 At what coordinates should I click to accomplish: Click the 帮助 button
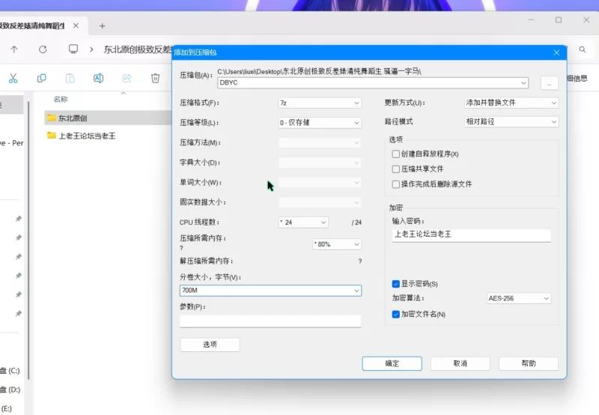(529, 363)
